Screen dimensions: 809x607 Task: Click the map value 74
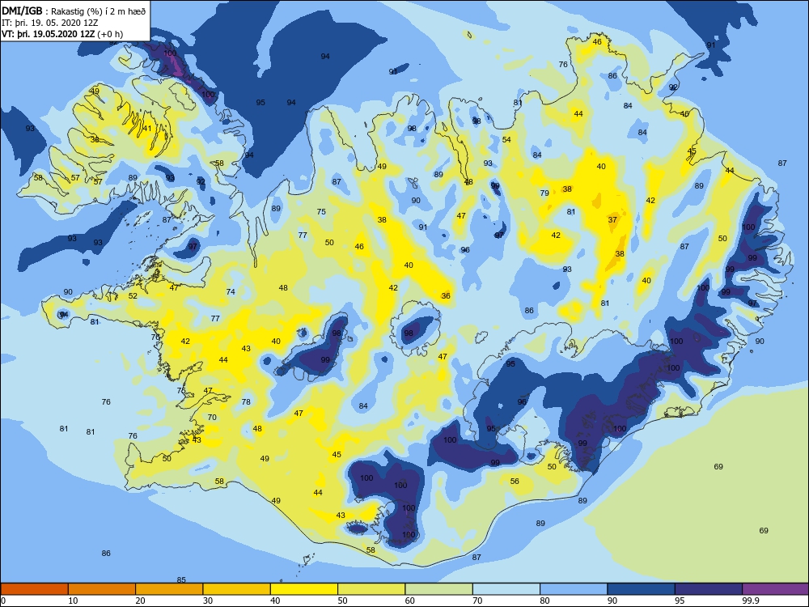[231, 291]
